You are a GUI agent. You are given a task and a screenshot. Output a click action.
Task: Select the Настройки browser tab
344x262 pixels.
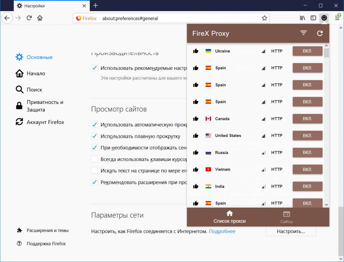pyautogui.click(x=52, y=6)
